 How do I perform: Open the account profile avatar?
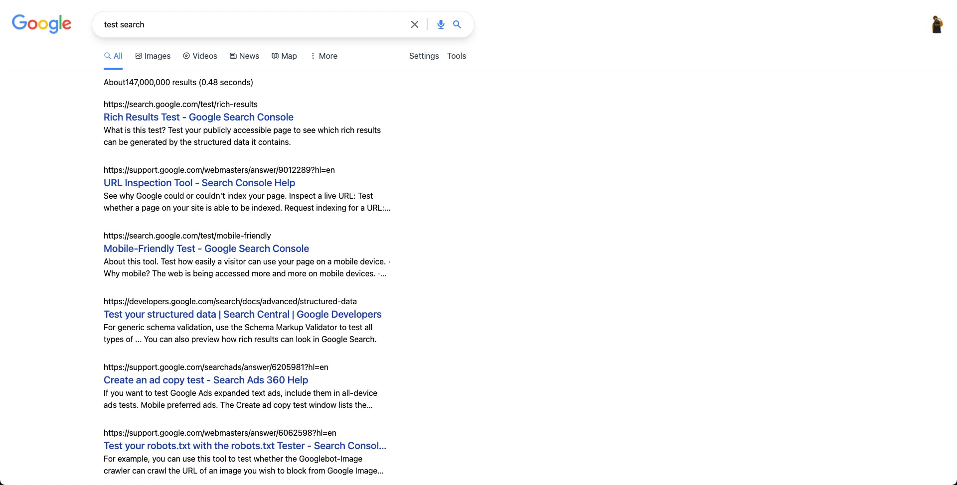(x=937, y=24)
